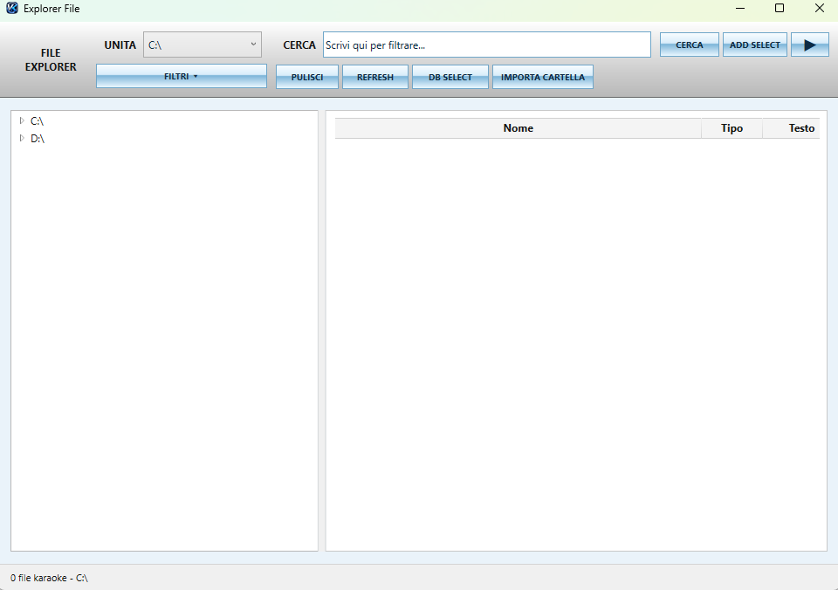Viewport: 838px width, 590px height.
Task: Expand the D:\ tree node
Action: tap(22, 138)
